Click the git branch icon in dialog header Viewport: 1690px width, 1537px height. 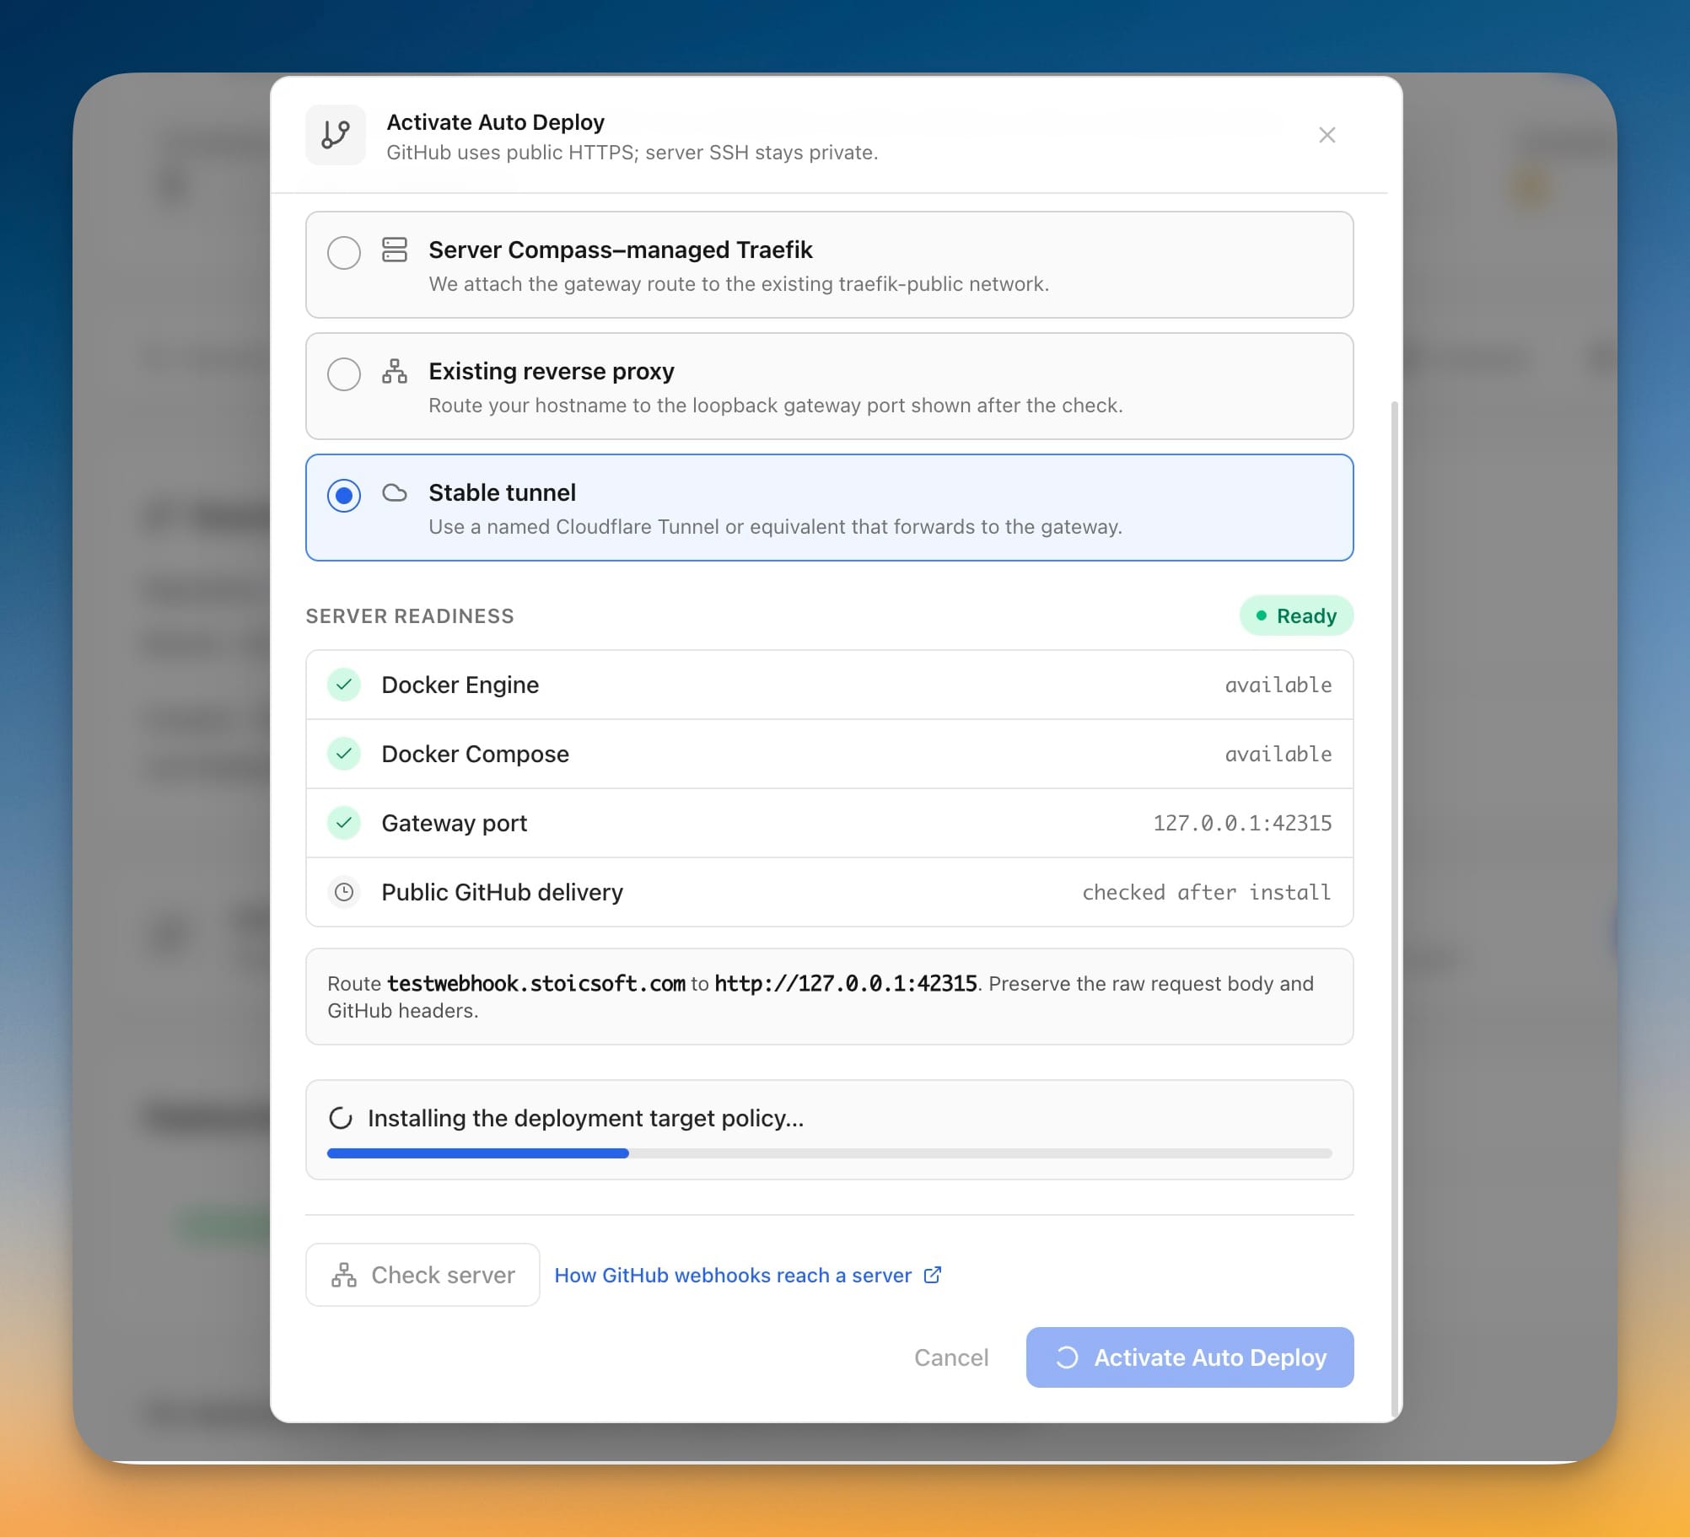pyautogui.click(x=336, y=135)
